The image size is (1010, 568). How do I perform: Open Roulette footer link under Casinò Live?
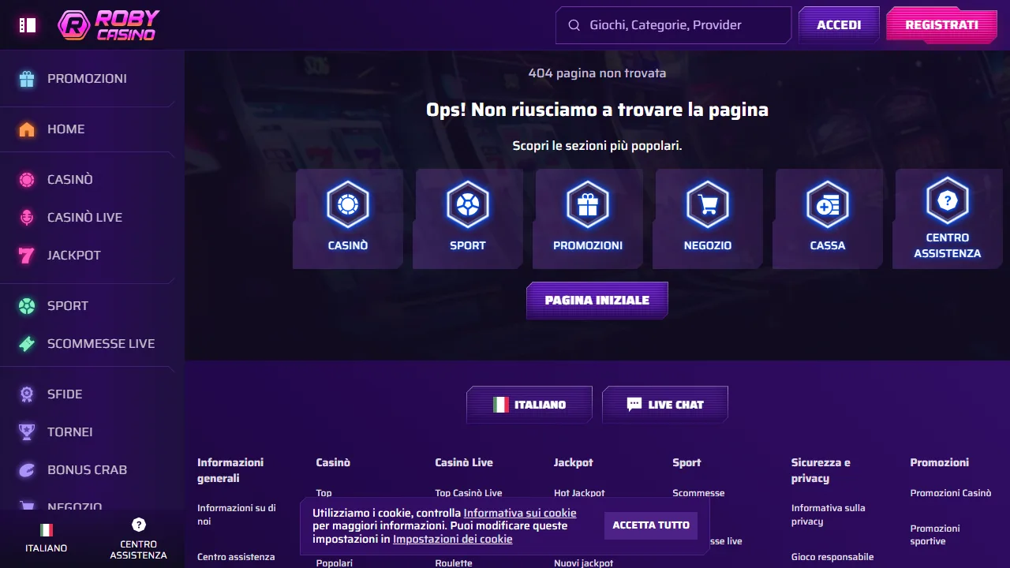[454, 563]
